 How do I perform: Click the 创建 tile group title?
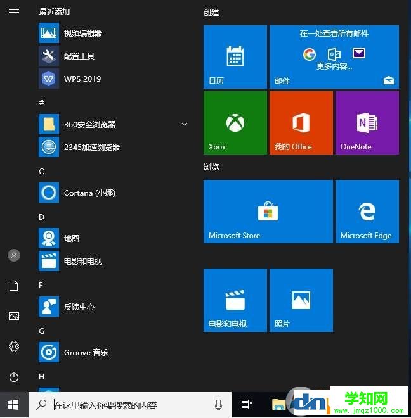211,12
